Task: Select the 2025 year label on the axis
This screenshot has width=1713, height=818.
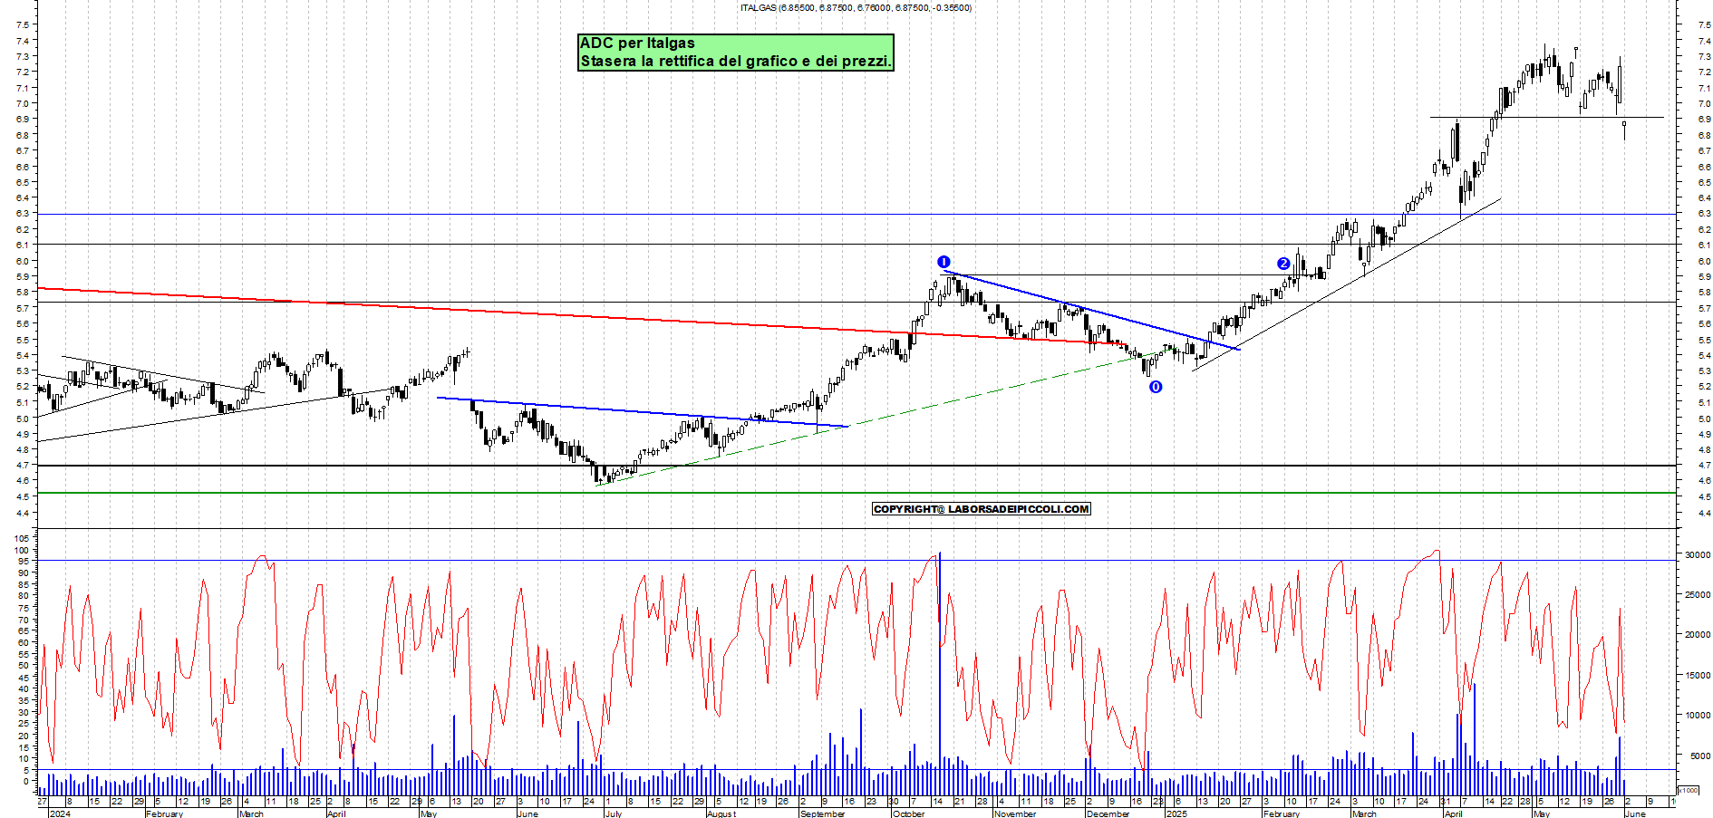Action: click(x=1176, y=813)
